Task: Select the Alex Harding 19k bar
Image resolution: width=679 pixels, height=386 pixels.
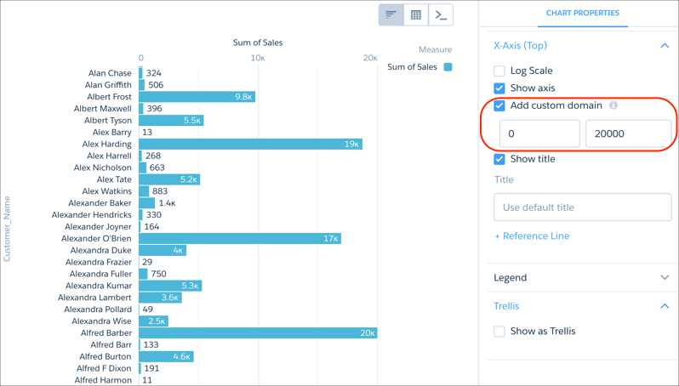Action: coord(250,144)
